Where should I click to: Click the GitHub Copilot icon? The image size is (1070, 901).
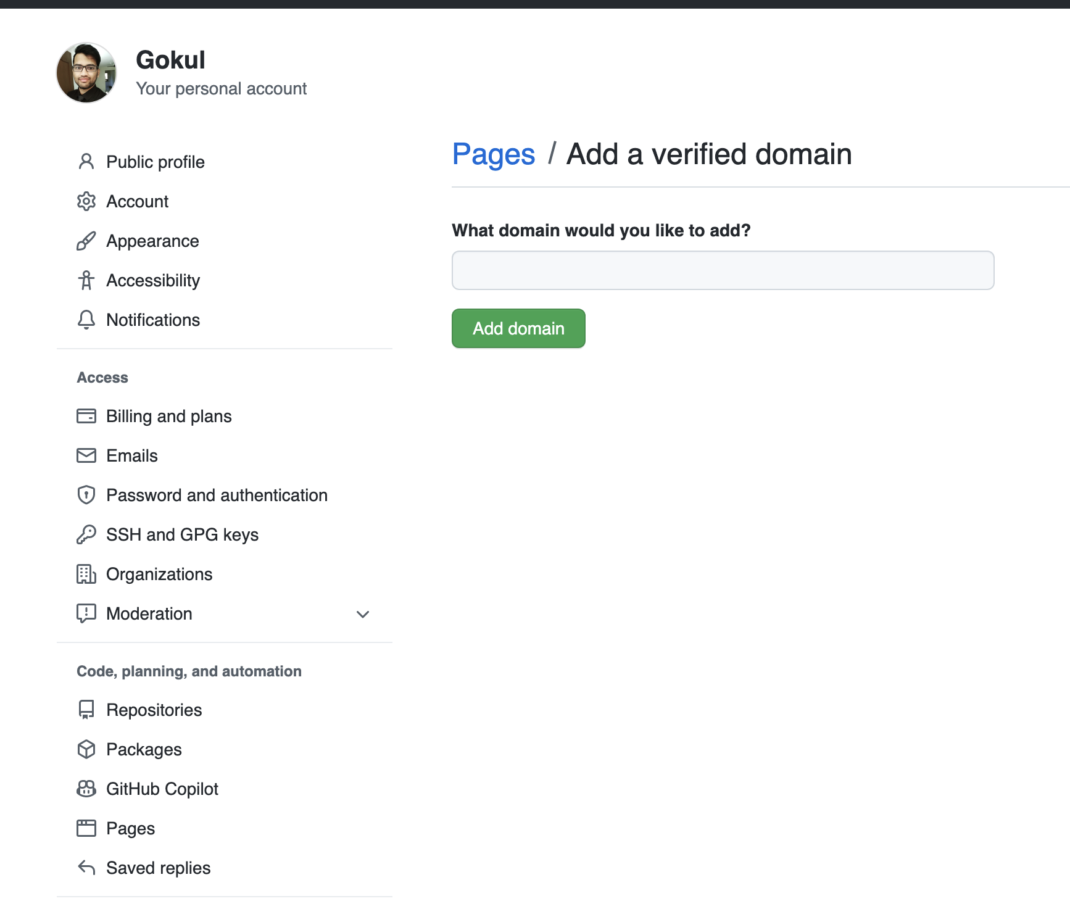pyautogui.click(x=86, y=789)
